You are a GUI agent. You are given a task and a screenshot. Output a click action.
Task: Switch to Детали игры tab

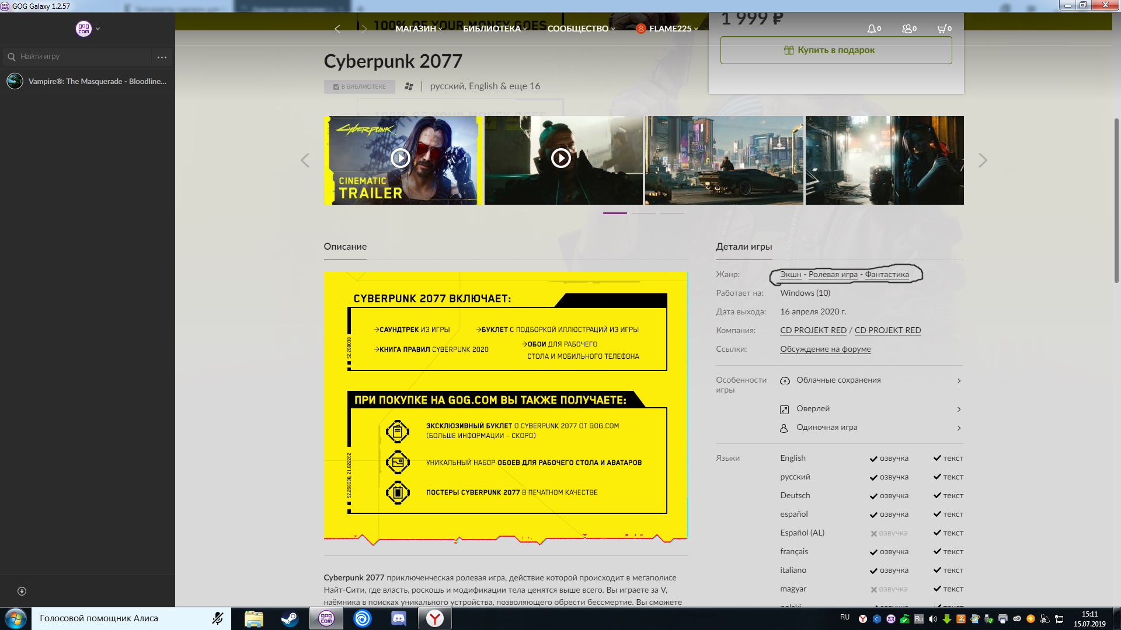(744, 247)
